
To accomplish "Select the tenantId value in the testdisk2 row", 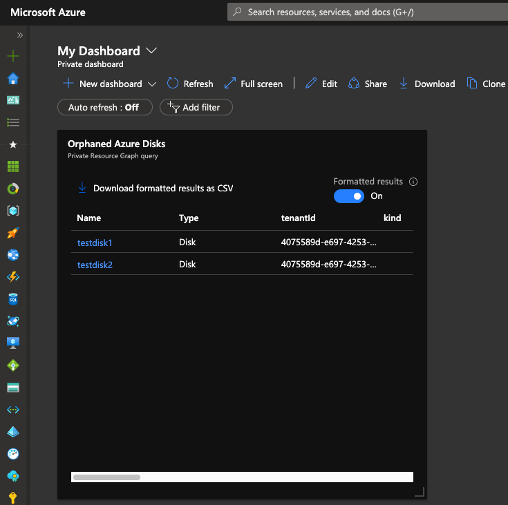I will tap(328, 264).
